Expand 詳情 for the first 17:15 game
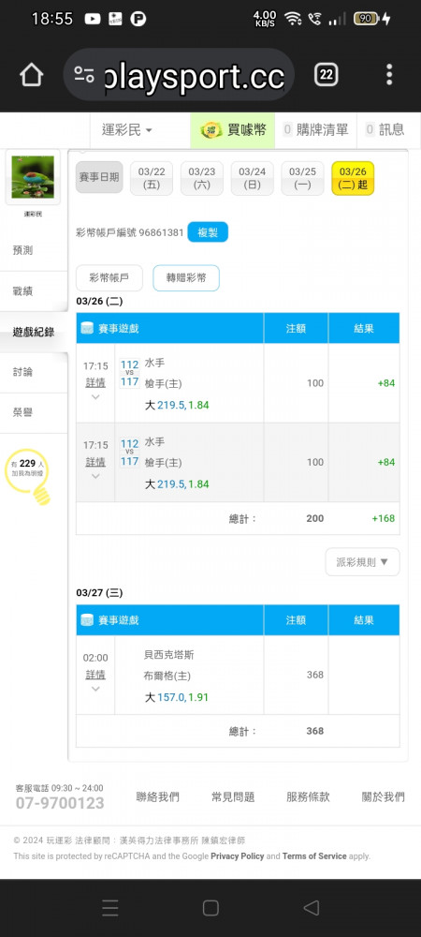421x937 pixels. click(95, 382)
